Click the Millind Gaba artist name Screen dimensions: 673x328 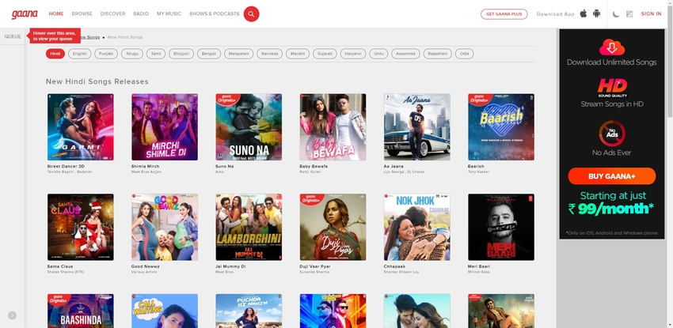pyautogui.click(x=479, y=272)
